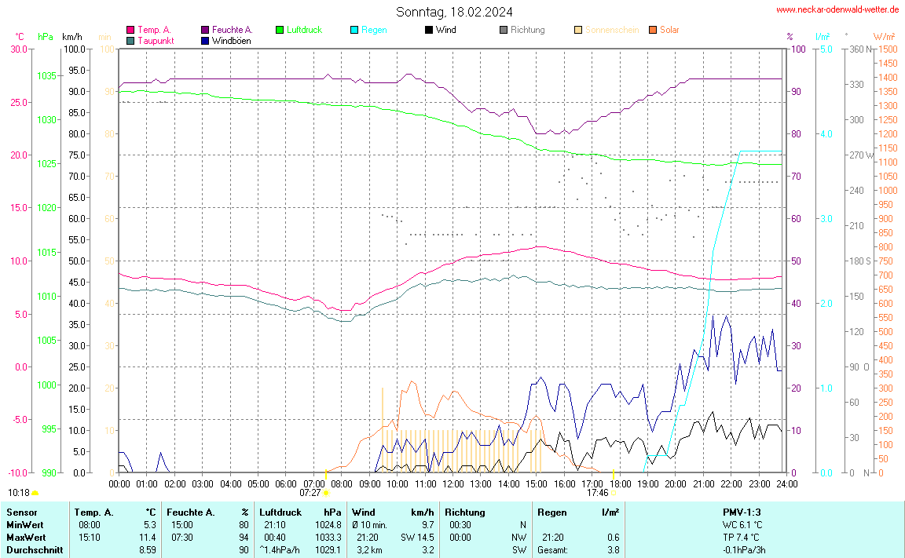Click the sunrise icon next to 07:27

[x=326, y=493]
